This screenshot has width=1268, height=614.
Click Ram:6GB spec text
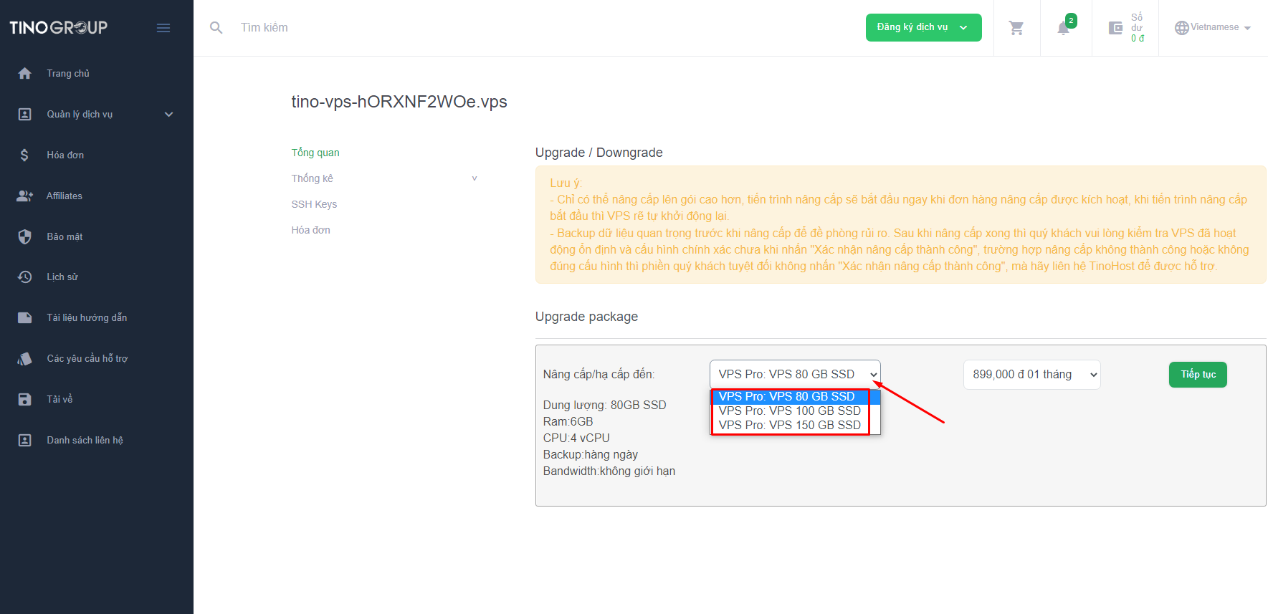[x=568, y=421]
